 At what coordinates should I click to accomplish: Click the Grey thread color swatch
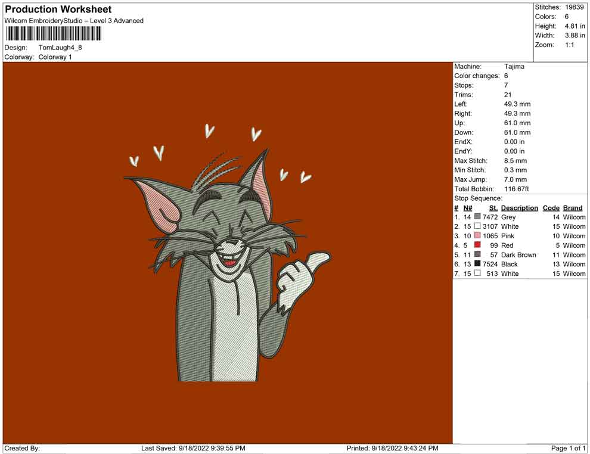click(x=477, y=217)
